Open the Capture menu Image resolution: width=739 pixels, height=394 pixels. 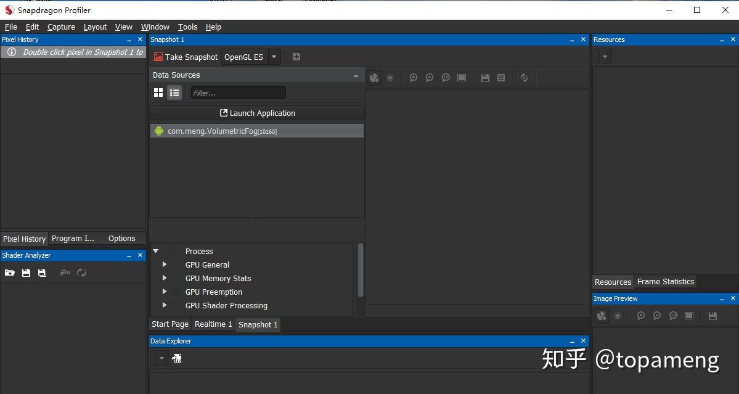click(x=61, y=27)
